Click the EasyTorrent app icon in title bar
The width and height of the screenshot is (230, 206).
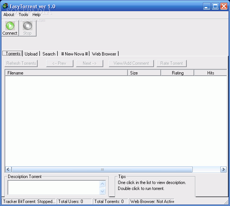pyautogui.click(x=5, y=6)
